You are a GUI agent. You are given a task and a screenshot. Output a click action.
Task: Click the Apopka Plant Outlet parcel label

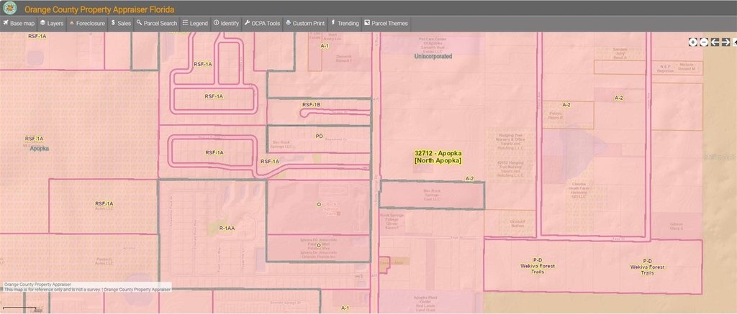[425, 303]
